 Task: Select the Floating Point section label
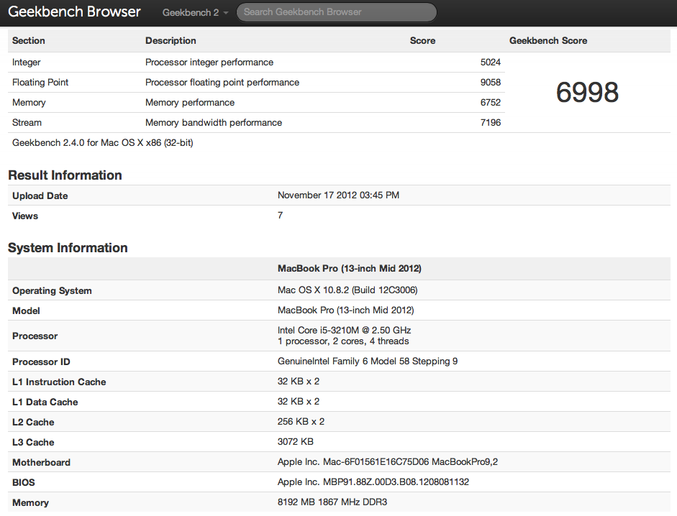click(x=40, y=83)
